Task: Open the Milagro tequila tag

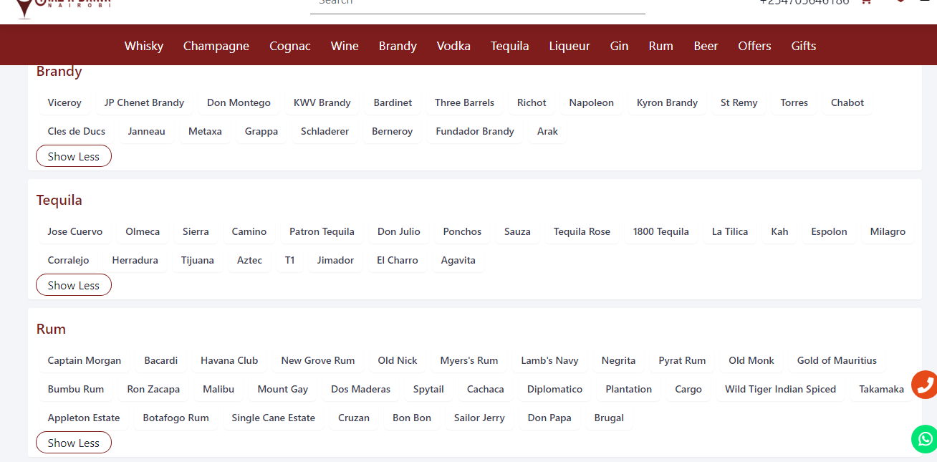Action: point(888,231)
